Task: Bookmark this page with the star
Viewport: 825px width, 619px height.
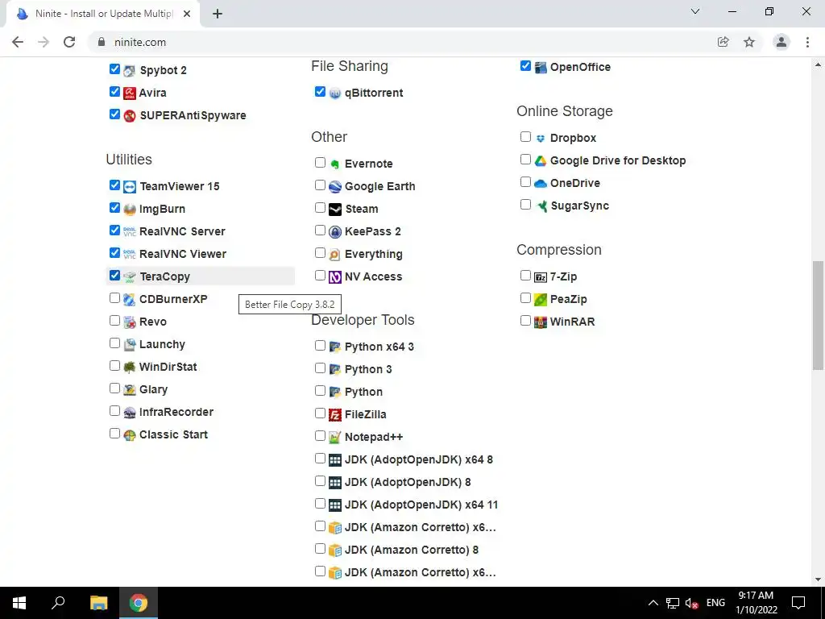Action: coord(749,42)
